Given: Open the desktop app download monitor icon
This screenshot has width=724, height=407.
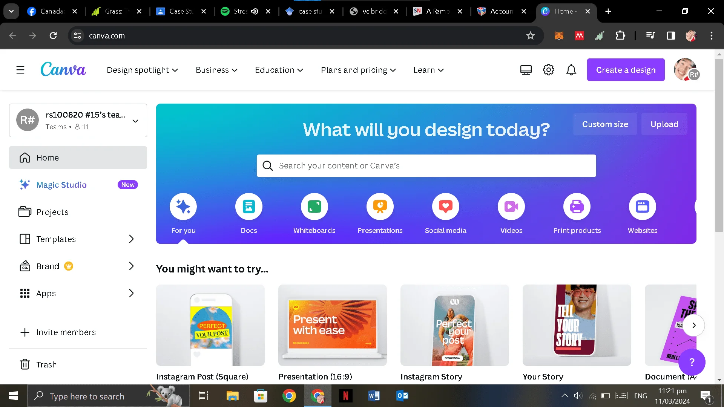Looking at the screenshot, I should [x=526, y=70].
